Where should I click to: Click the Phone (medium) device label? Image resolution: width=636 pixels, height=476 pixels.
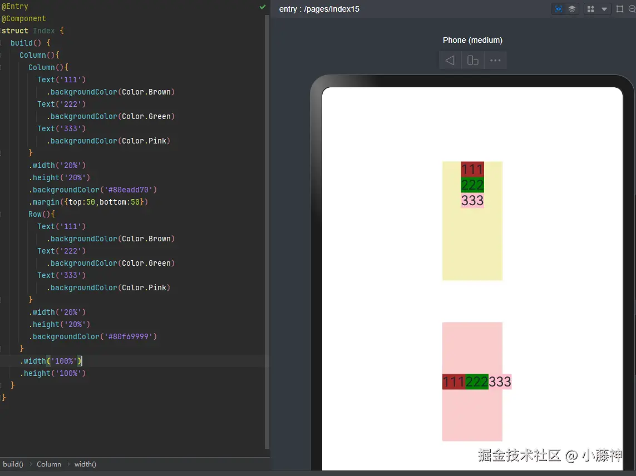472,40
